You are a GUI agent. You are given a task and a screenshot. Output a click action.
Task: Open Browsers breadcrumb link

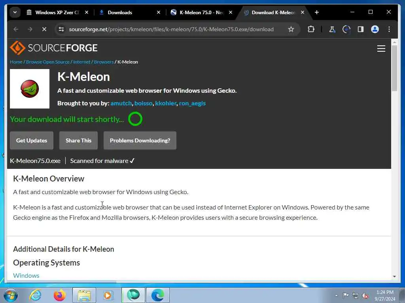[x=104, y=62]
